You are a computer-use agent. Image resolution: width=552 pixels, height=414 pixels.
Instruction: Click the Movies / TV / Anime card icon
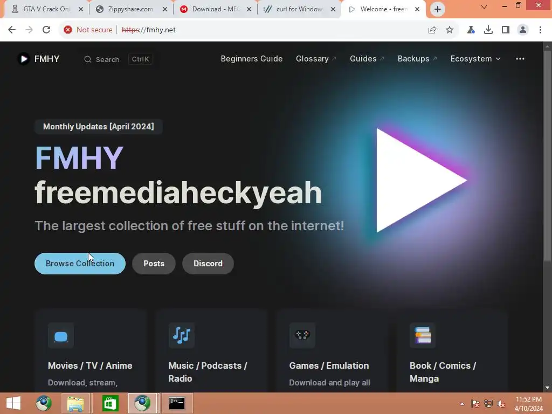(61, 336)
